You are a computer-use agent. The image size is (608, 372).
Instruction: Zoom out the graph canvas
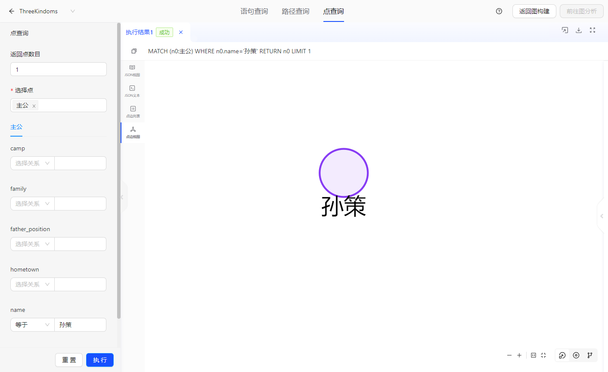click(509, 355)
